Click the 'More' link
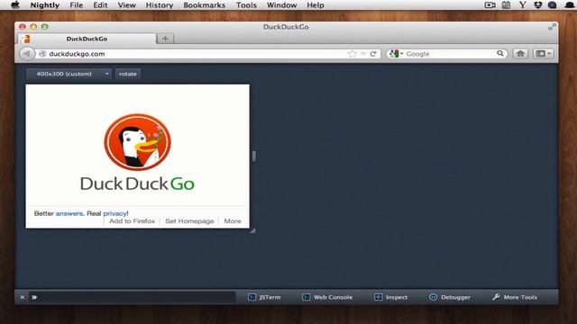The image size is (577, 324). [233, 221]
